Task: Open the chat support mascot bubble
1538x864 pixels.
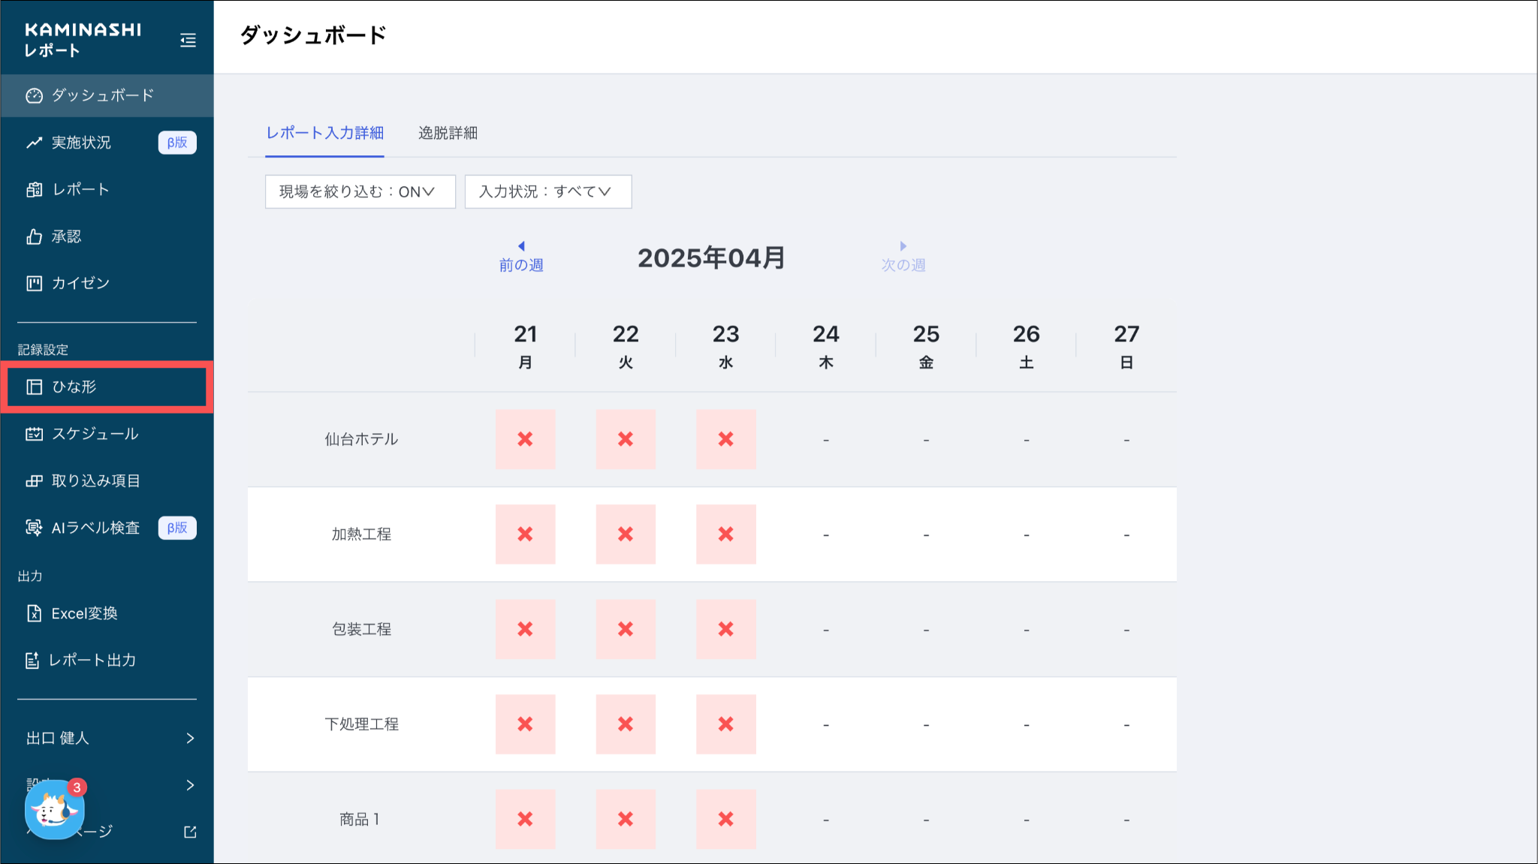Action: [54, 810]
